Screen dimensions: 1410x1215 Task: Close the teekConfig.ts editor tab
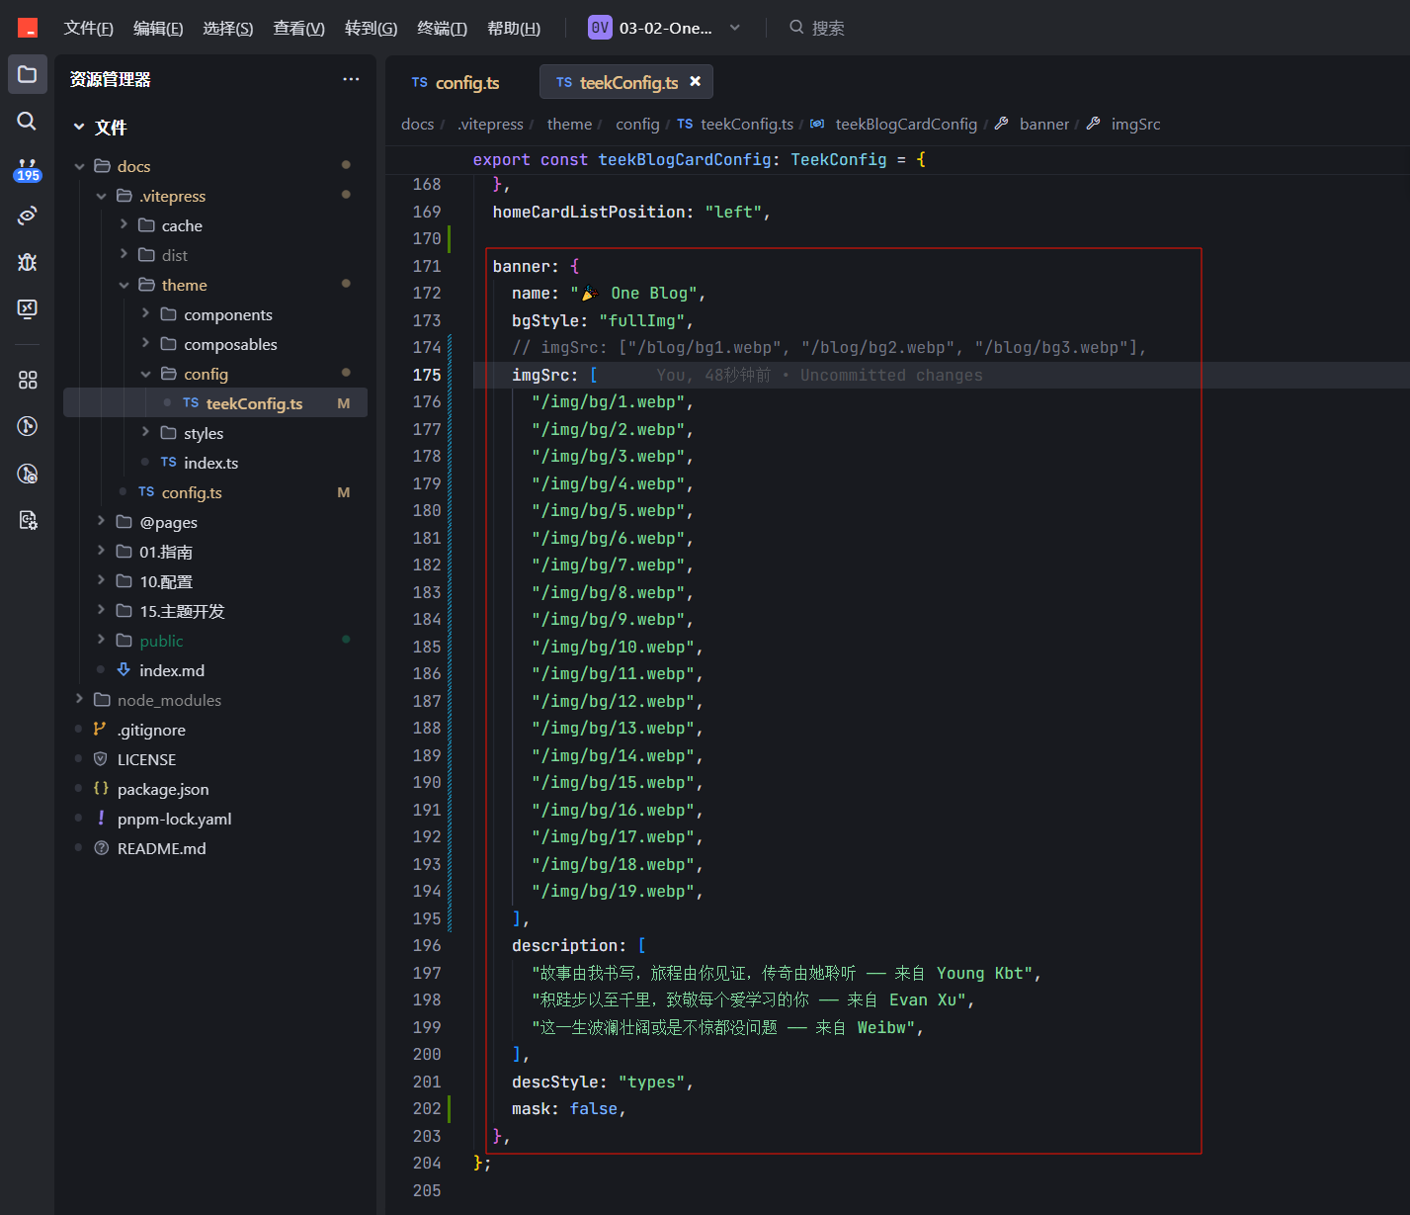[696, 82]
